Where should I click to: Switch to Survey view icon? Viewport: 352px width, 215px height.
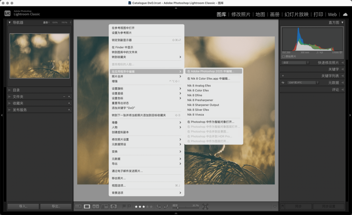pyautogui.click(x=104, y=206)
